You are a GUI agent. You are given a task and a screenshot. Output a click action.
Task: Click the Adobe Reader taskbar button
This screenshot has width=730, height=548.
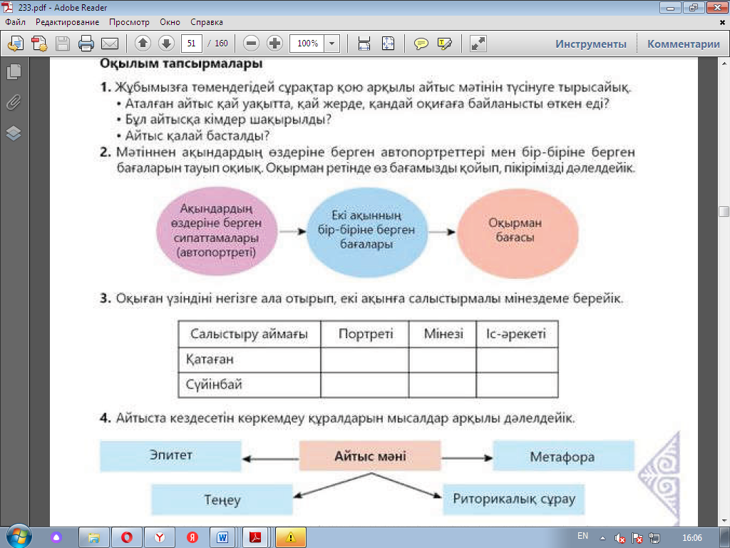[x=255, y=538]
